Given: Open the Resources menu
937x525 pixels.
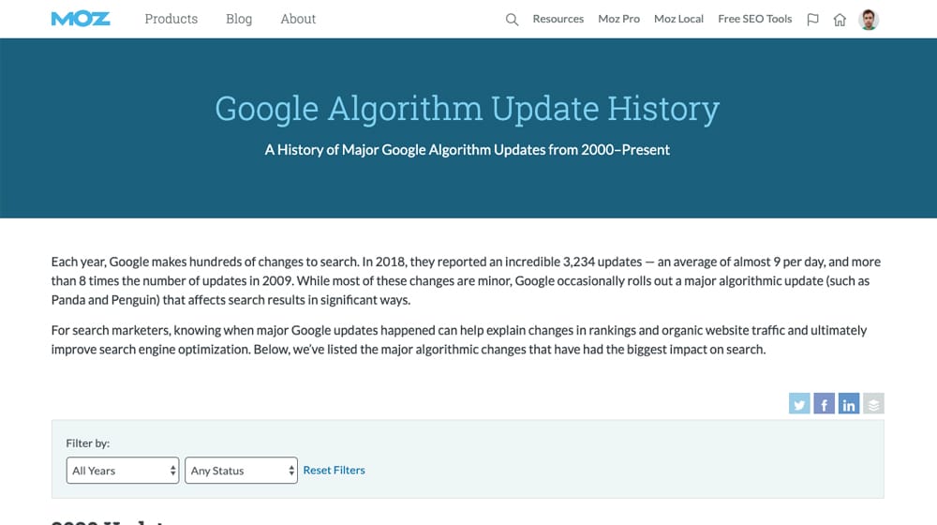Looking at the screenshot, I should click(x=558, y=19).
